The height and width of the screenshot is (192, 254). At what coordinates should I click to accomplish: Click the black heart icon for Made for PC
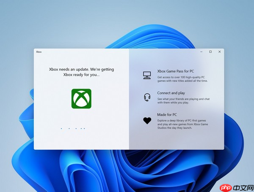click(x=147, y=121)
